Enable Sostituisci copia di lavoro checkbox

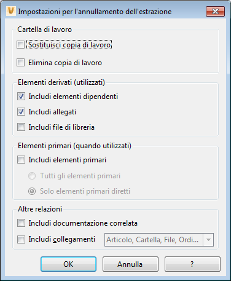coord(21,45)
